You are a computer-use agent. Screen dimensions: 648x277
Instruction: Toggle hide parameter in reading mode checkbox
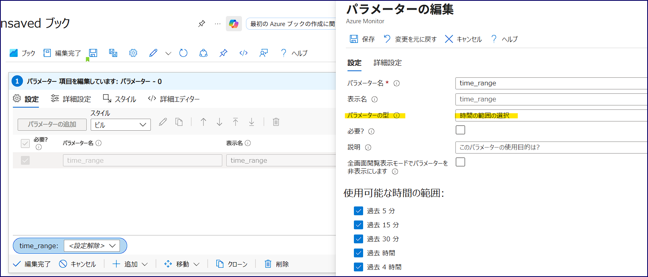pos(460,162)
